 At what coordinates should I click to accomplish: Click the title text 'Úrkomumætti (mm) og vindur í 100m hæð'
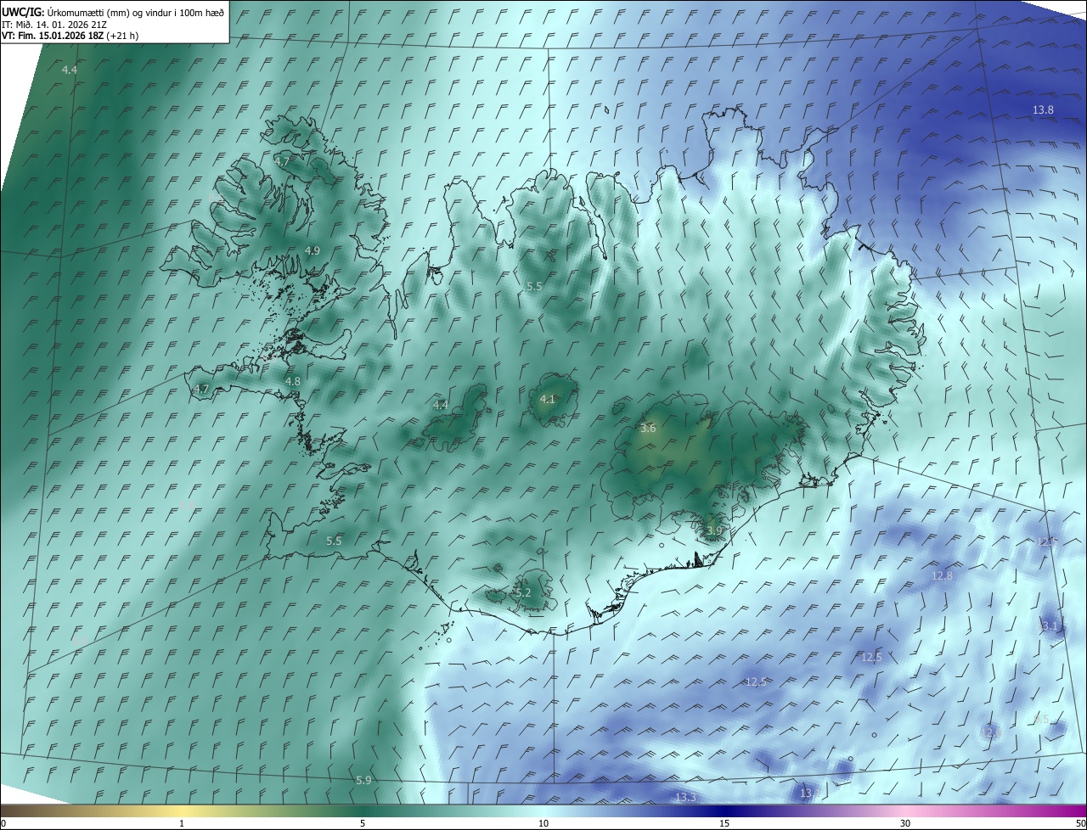(x=135, y=12)
